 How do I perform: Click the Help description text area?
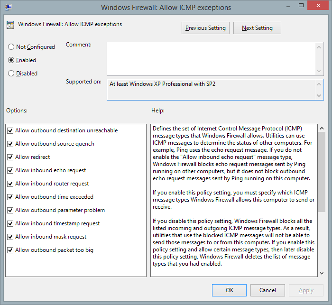[234, 200]
